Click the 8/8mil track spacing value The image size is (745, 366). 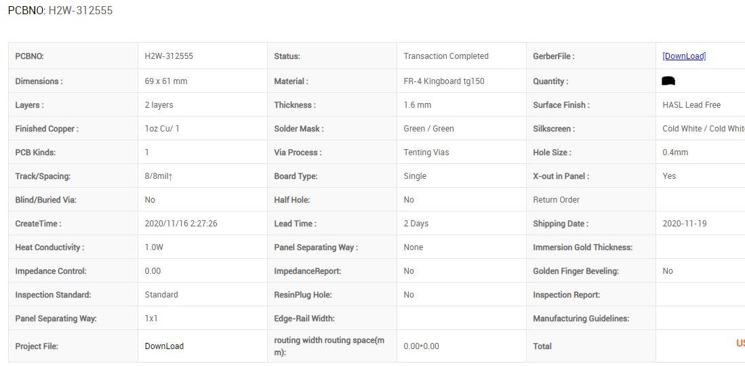click(x=159, y=176)
